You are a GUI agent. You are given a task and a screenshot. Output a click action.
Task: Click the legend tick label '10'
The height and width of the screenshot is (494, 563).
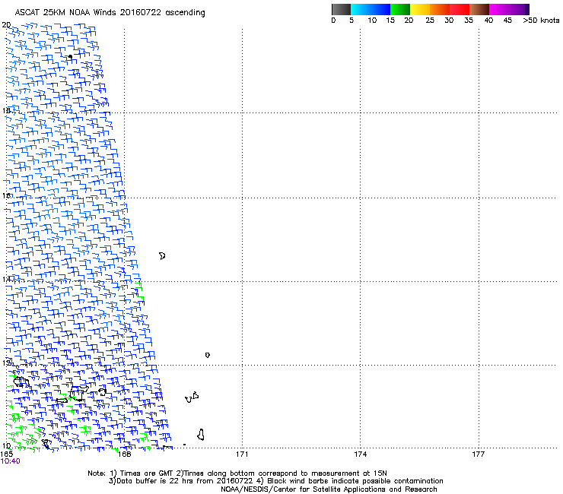point(372,21)
